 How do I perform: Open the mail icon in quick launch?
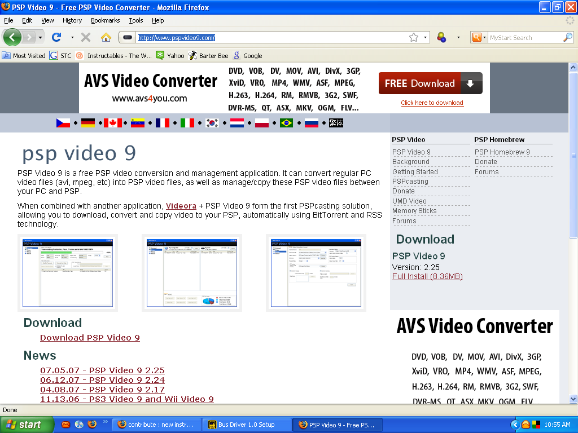(x=65, y=425)
